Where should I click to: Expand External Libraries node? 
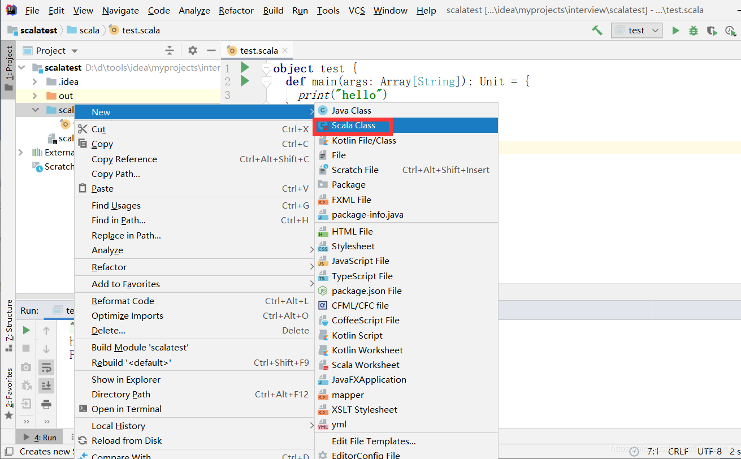[21, 152]
